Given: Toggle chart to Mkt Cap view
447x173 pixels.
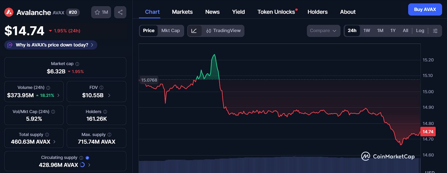Looking at the screenshot, I should click(171, 31).
